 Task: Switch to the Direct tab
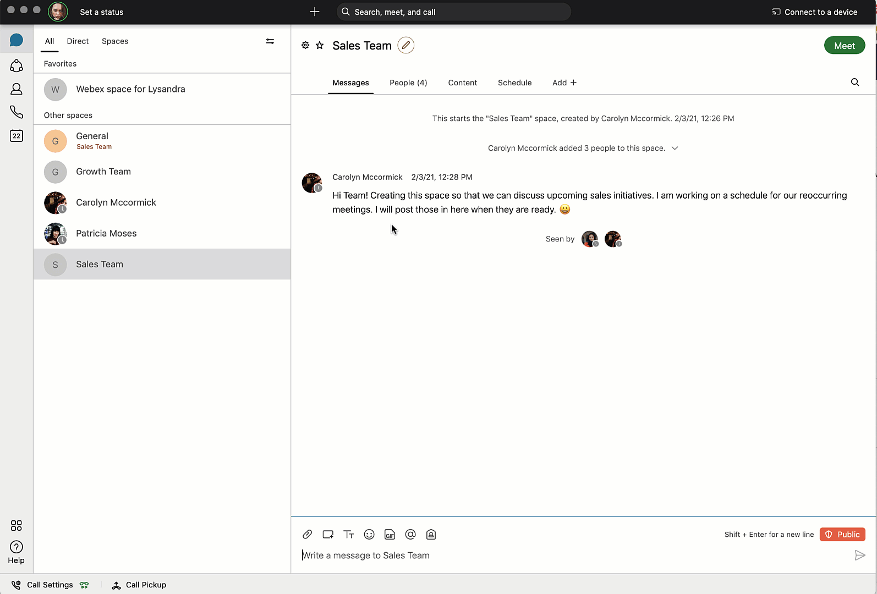[x=78, y=41]
